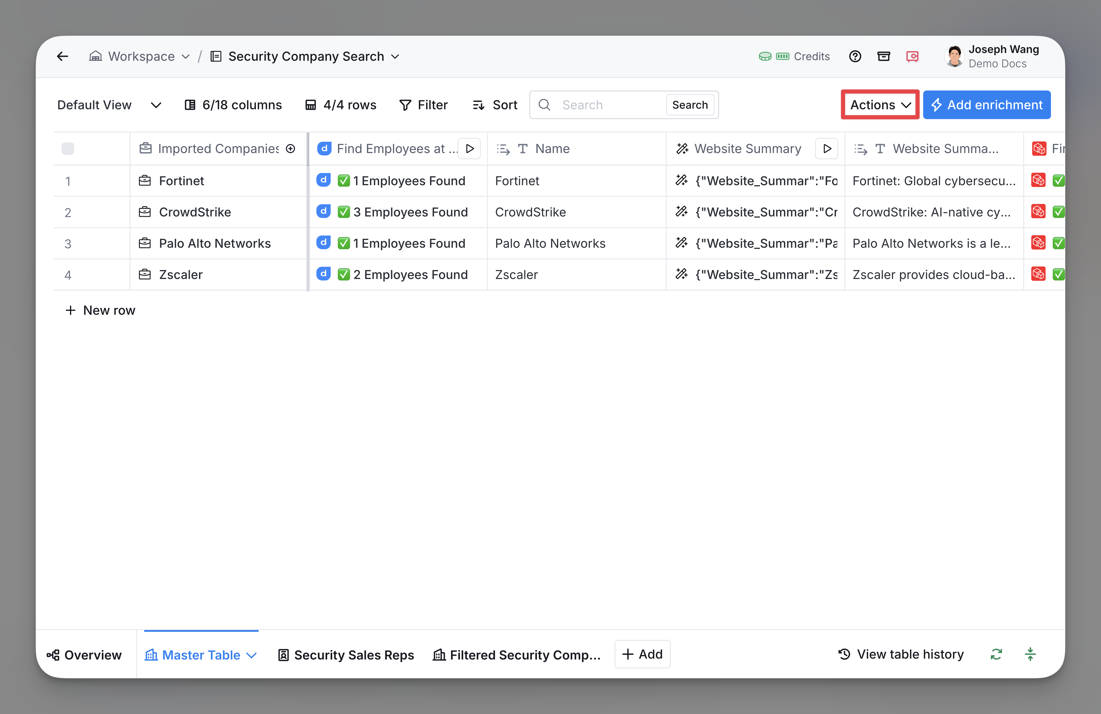Click the green refresh icon at bottom right

pyautogui.click(x=996, y=654)
